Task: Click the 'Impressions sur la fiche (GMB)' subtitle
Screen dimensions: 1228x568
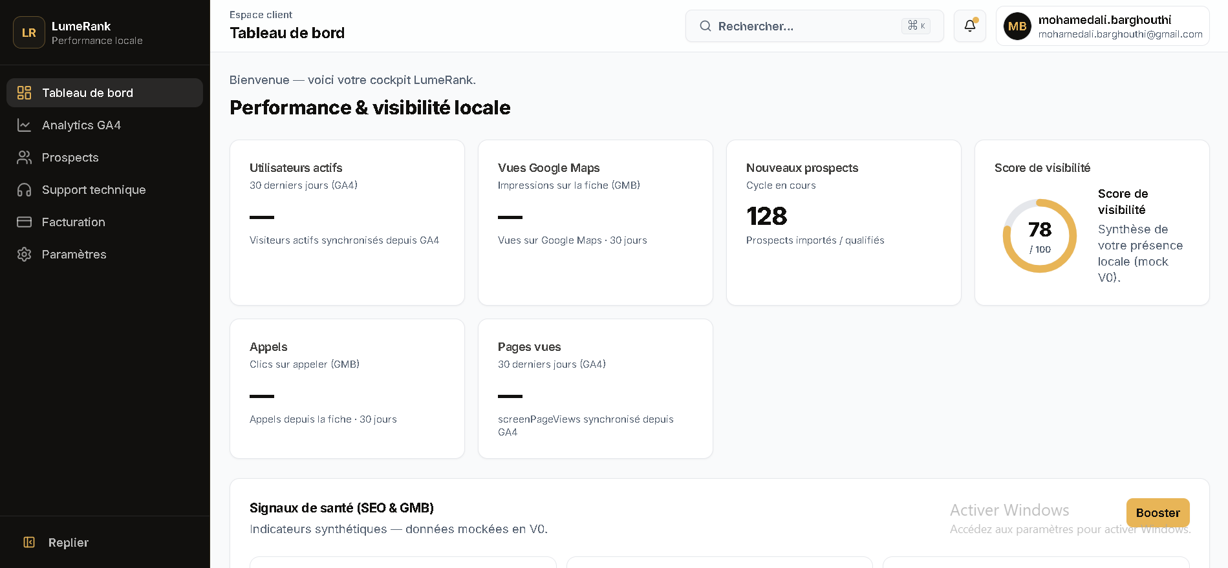Action: point(569,185)
